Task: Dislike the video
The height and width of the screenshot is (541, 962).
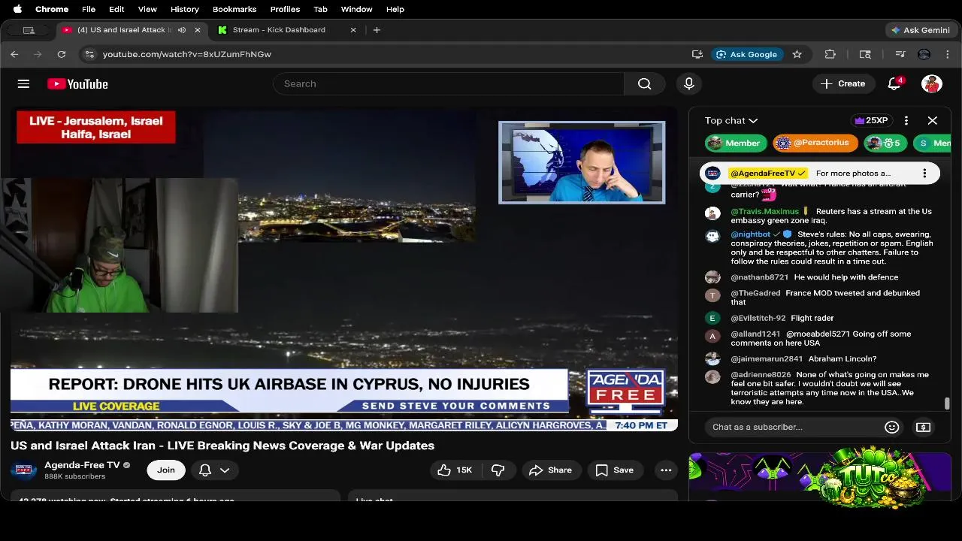Action: pos(498,470)
